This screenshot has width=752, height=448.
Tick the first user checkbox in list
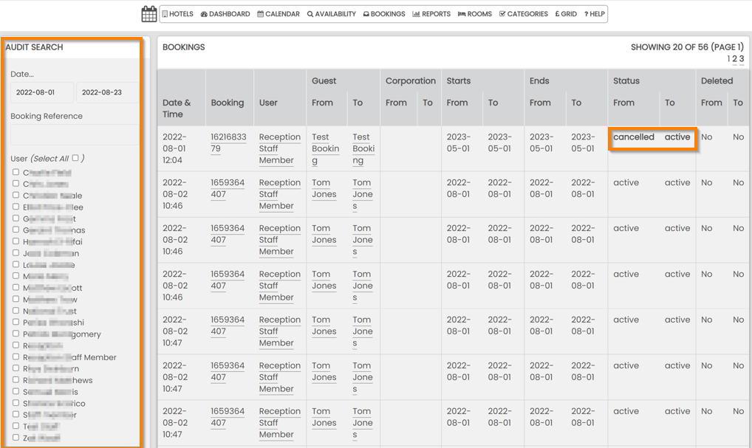[16, 173]
